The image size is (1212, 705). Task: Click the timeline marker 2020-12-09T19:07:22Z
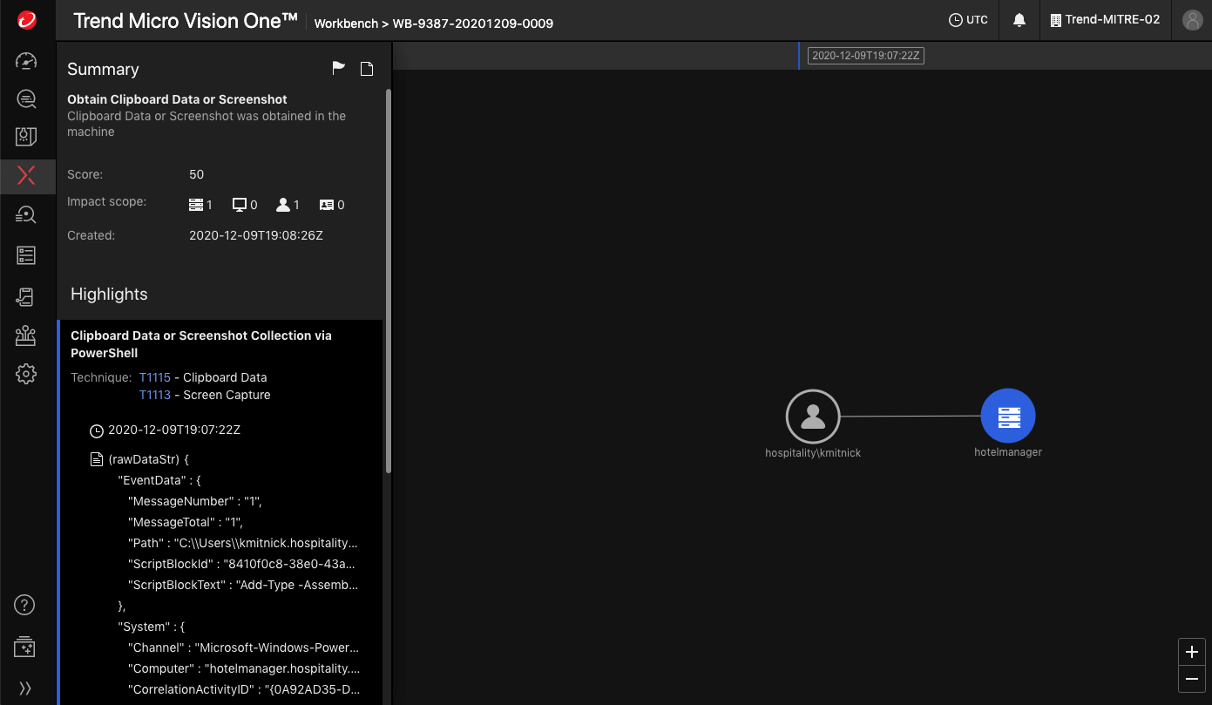[864, 56]
